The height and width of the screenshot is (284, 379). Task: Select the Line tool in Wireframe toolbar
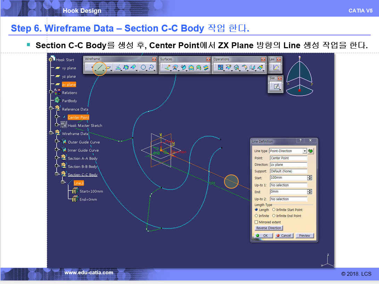click(100, 68)
